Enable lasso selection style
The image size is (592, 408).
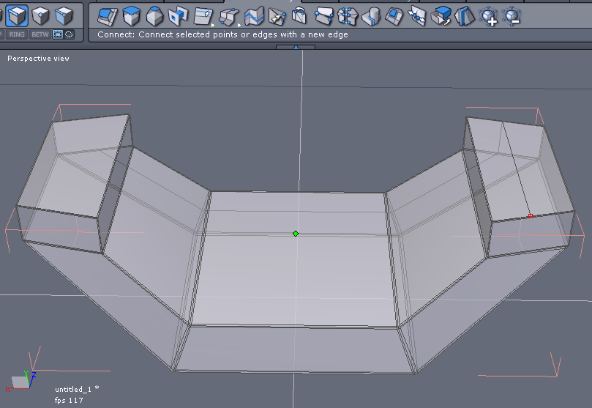click(x=69, y=34)
